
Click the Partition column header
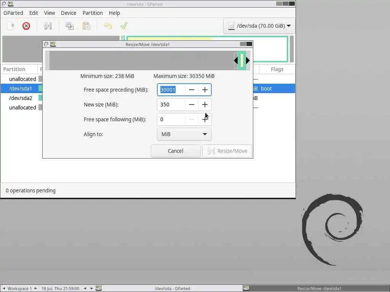(x=19, y=69)
